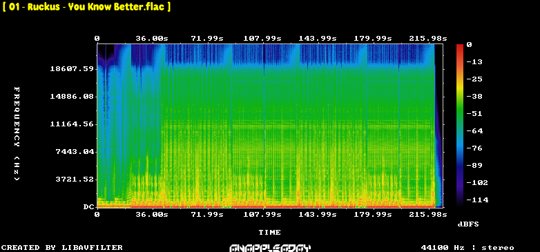Viewport: 540px width, 252px height.
Task: Click the 107.99s label on bottom axis
Action: coord(262,215)
